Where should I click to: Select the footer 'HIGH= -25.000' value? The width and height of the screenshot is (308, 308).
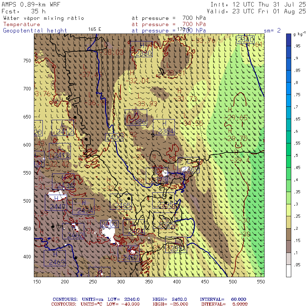170,304
